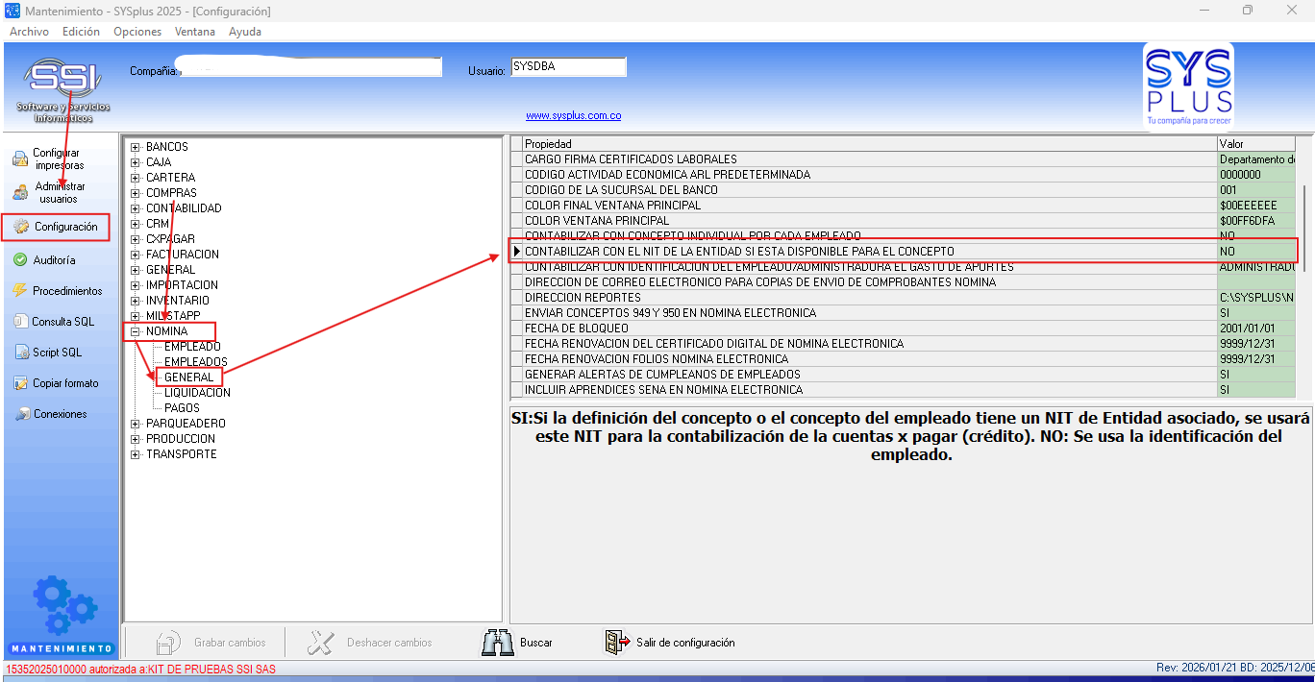Viewport: 1315px width, 682px height.
Task: Select the GENERAL item under NOMINA
Action: coord(188,378)
